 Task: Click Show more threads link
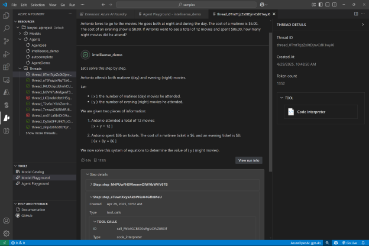(42, 133)
